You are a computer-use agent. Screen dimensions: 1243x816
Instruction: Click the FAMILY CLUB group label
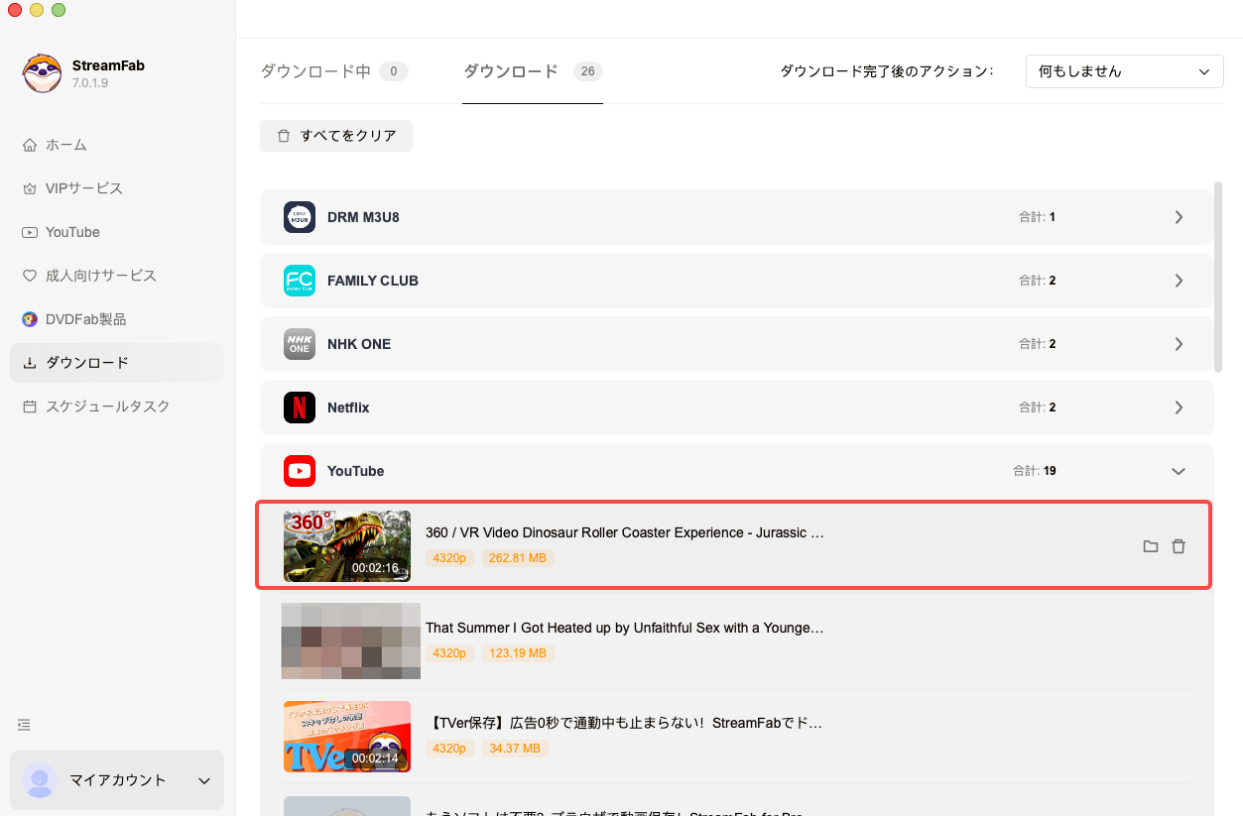[373, 281]
